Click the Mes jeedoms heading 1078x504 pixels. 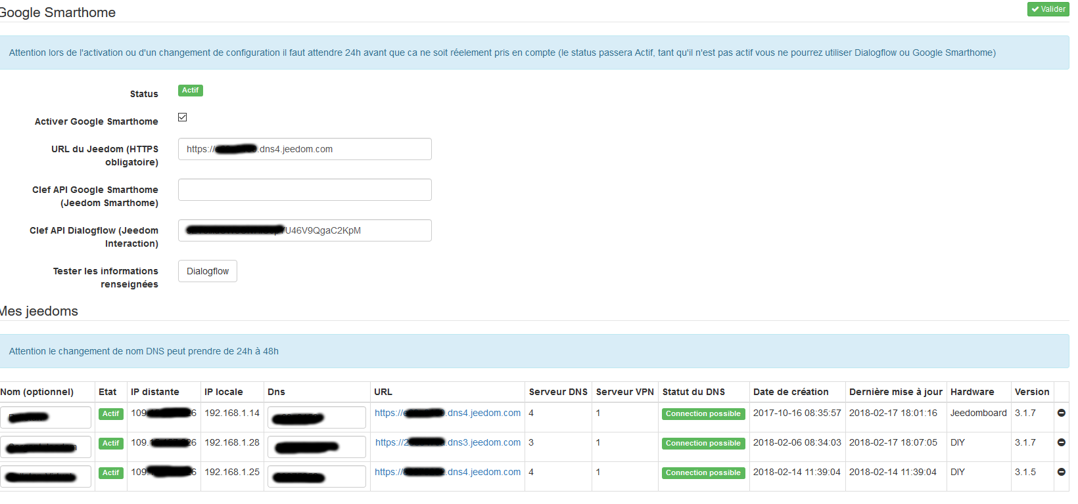tap(39, 311)
